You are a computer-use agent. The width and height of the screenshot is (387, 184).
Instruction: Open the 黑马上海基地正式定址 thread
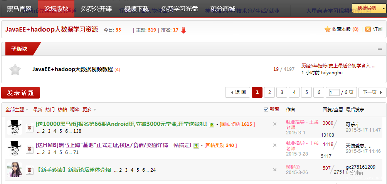114,146
